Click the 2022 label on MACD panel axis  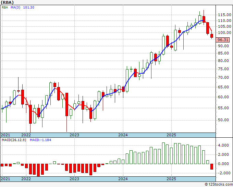tap(26, 179)
